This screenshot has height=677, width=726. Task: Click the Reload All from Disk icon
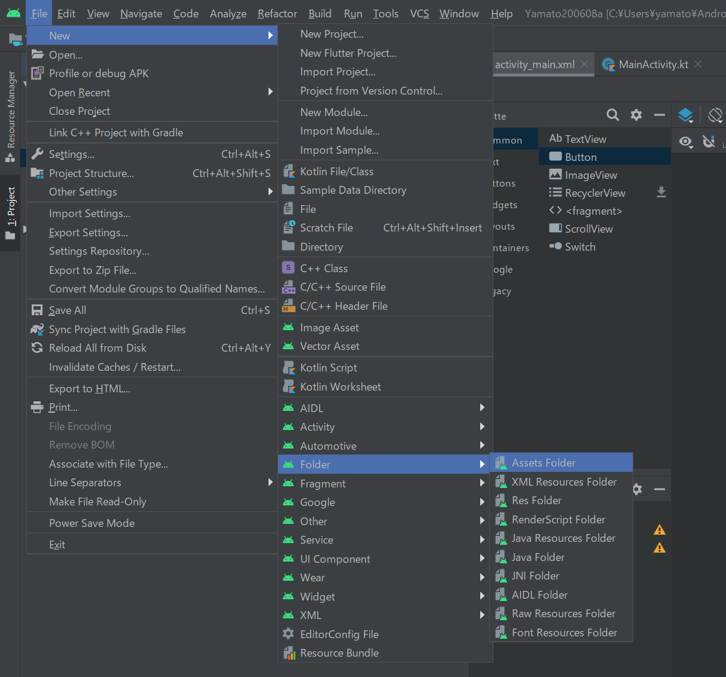(x=37, y=347)
